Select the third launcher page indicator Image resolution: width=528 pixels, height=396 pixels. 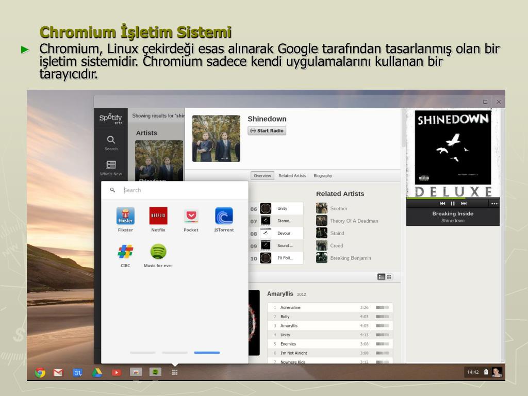coord(207,353)
